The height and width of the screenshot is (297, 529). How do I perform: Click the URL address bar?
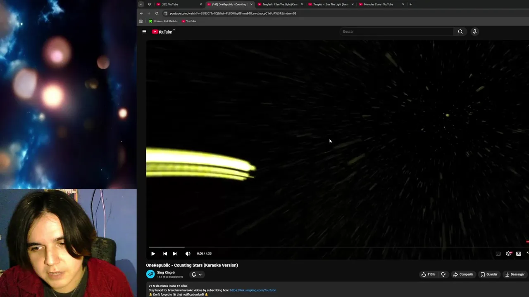(345, 13)
